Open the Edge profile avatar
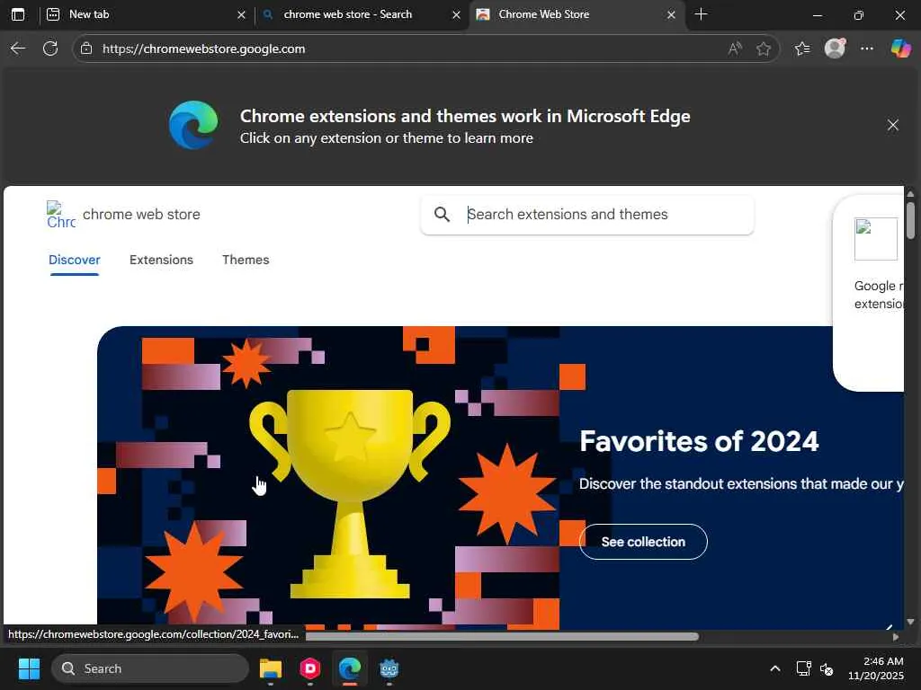Image resolution: width=921 pixels, height=690 pixels. click(x=835, y=49)
